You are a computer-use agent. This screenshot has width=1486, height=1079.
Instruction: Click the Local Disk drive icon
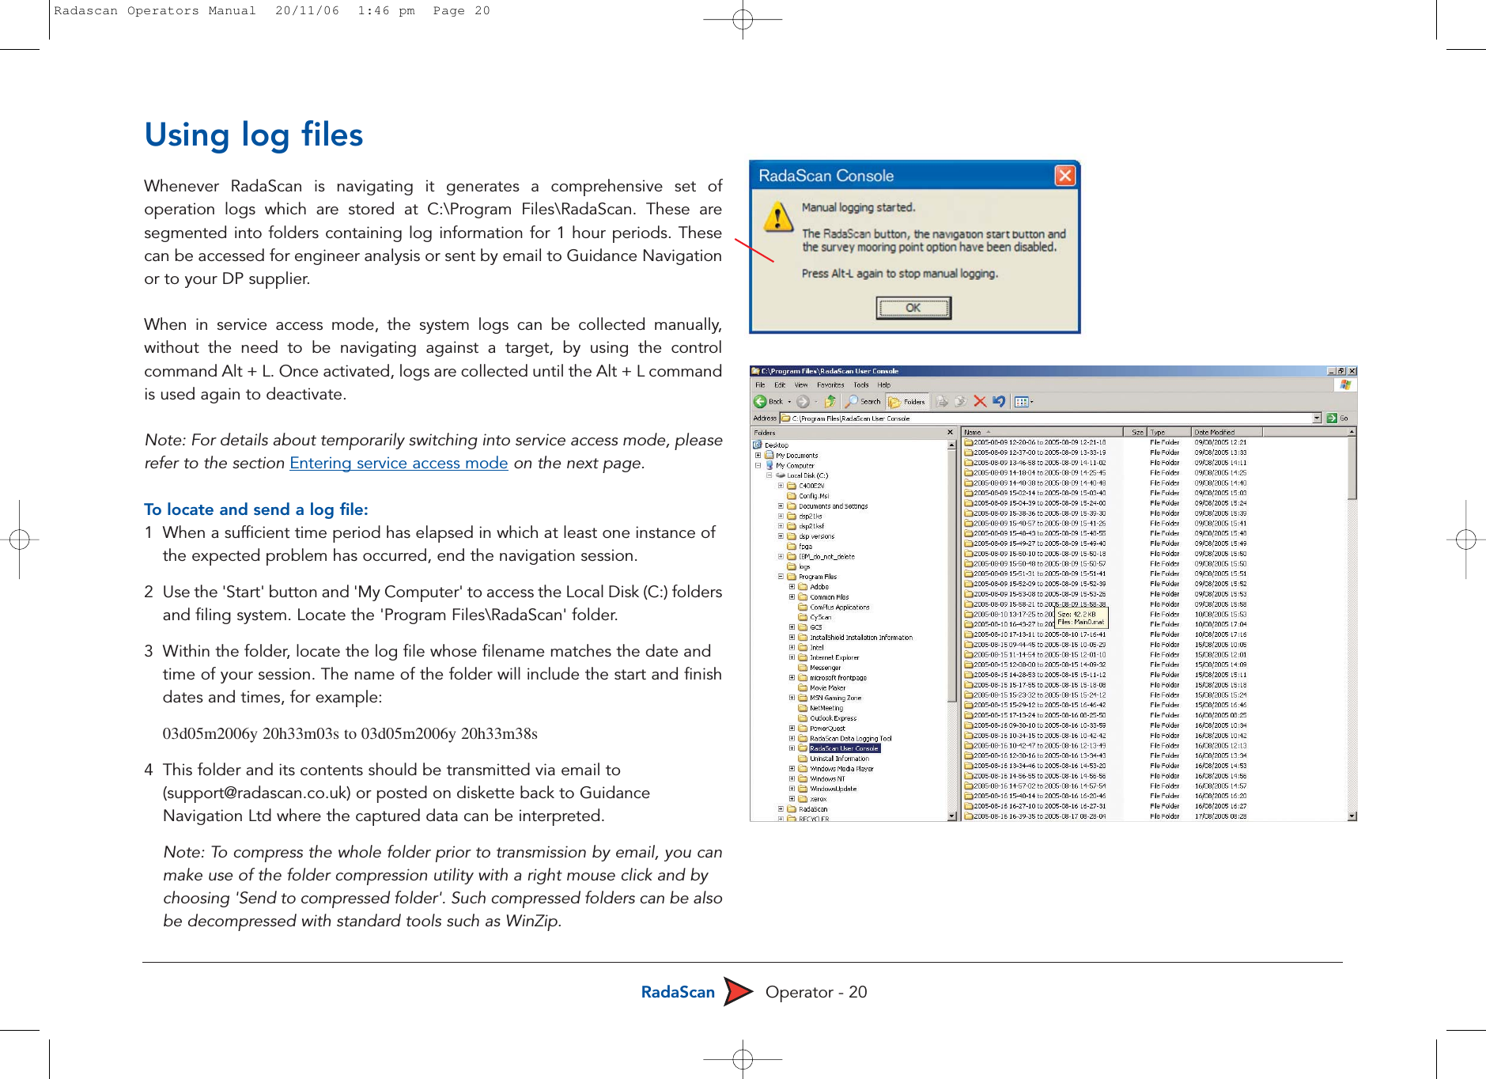[781, 475]
